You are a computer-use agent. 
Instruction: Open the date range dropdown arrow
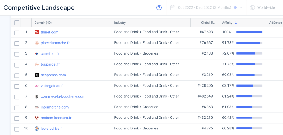pos(241,8)
